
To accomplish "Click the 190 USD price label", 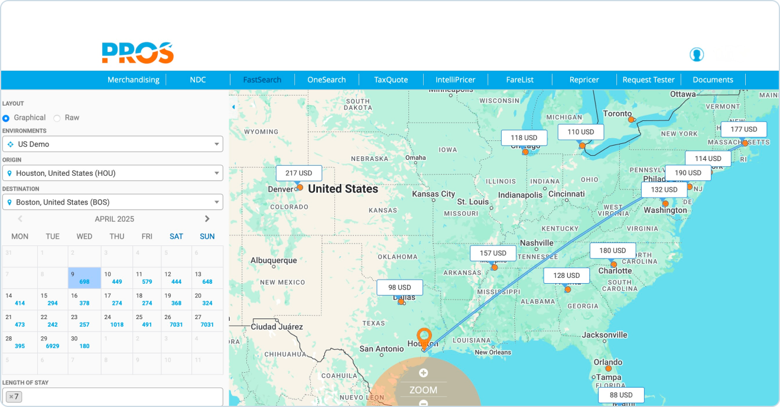I will [688, 172].
